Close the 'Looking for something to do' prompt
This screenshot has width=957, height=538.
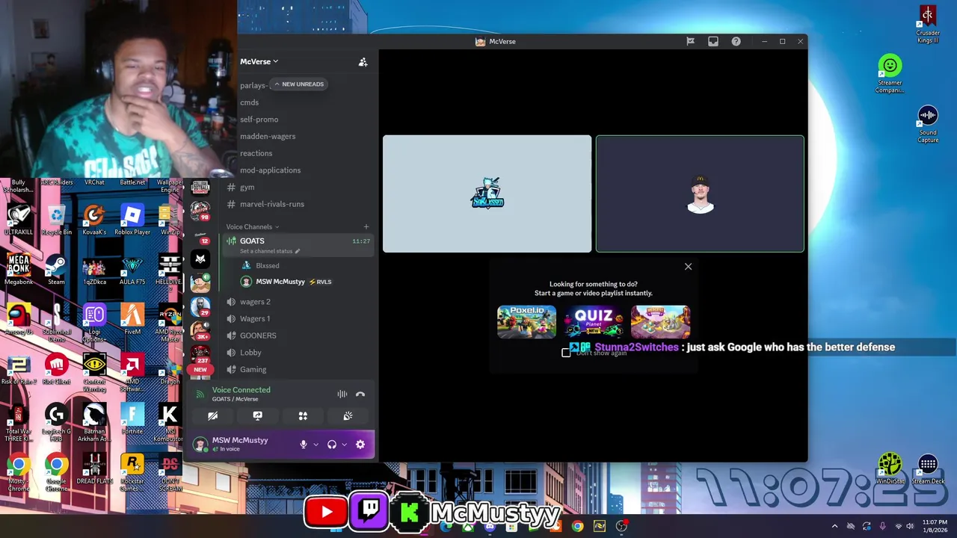[688, 267]
